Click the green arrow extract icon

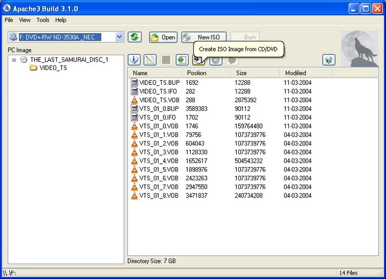click(182, 60)
